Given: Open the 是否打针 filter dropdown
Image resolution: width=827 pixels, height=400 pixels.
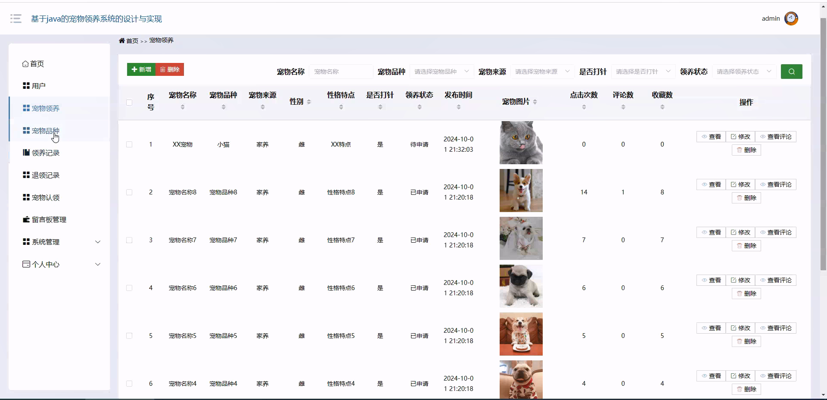Looking at the screenshot, I should click(643, 72).
